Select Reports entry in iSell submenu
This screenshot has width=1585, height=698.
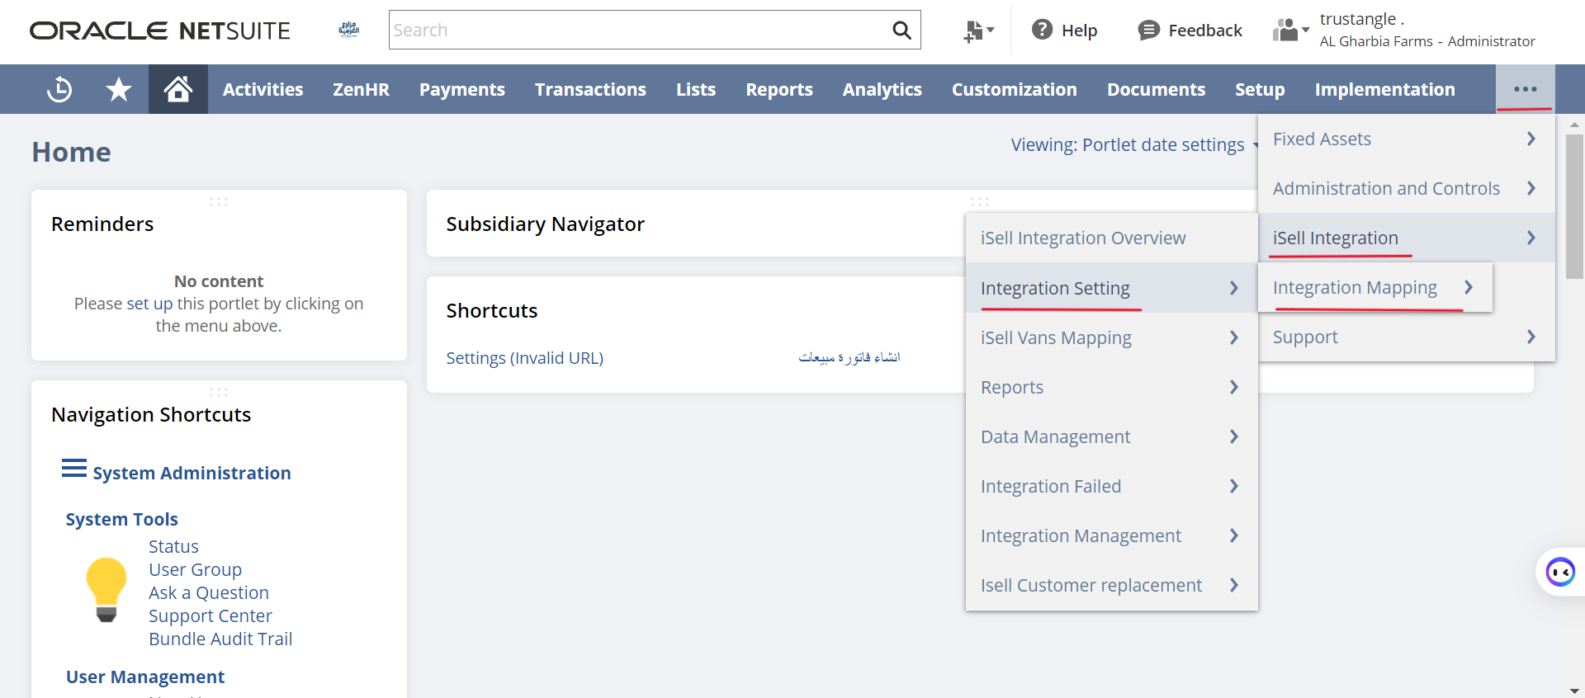click(1111, 387)
